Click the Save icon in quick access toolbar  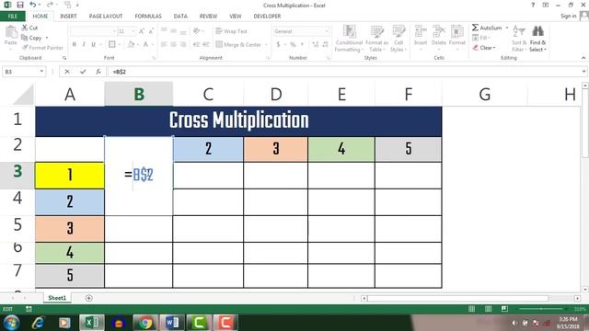coord(20,5)
